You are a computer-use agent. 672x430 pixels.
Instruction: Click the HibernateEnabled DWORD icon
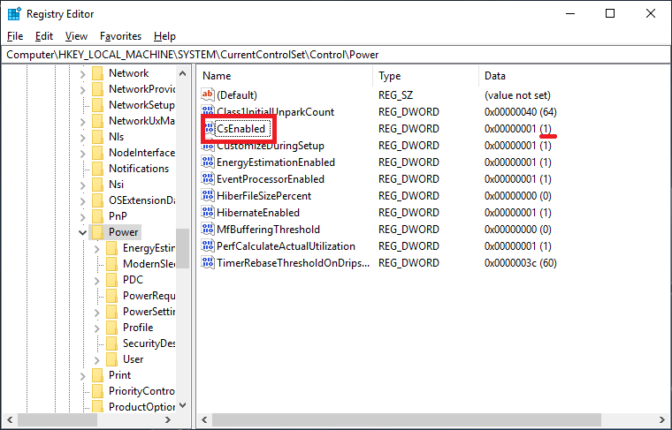(x=208, y=212)
